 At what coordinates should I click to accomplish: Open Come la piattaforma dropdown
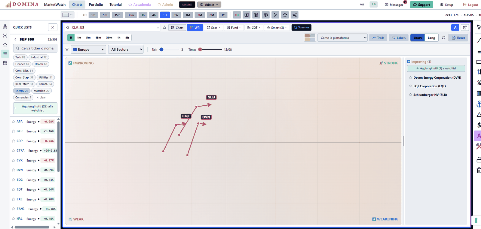coord(342,38)
